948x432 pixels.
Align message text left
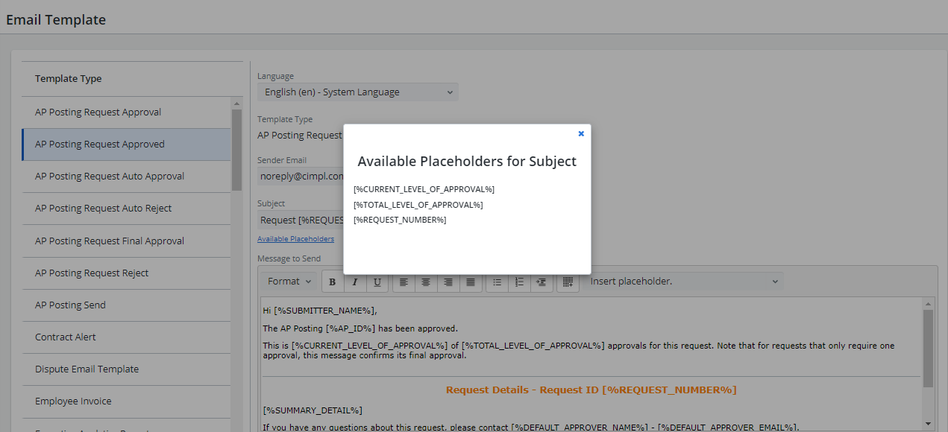(x=404, y=282)
